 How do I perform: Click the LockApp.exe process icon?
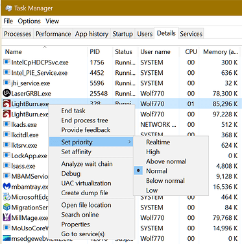tap(6, 156)
